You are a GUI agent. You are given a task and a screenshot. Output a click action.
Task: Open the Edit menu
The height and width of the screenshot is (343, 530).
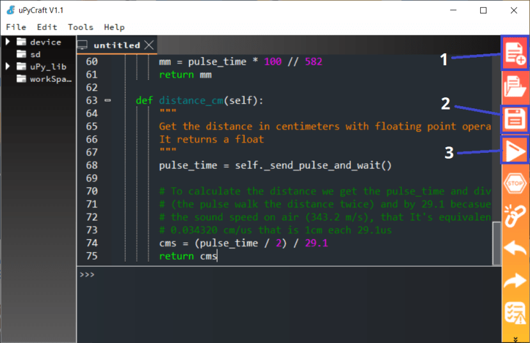[x=47, y=27]
